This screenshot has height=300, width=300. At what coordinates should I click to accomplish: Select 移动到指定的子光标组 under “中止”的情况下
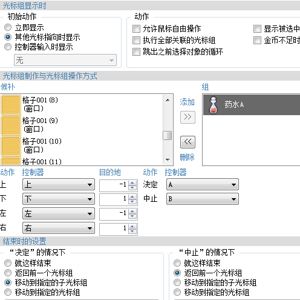point(177,282)
